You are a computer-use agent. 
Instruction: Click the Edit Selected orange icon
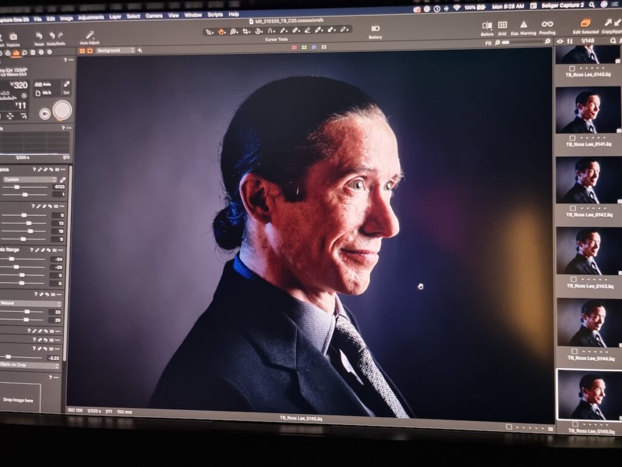coord(586,23)
